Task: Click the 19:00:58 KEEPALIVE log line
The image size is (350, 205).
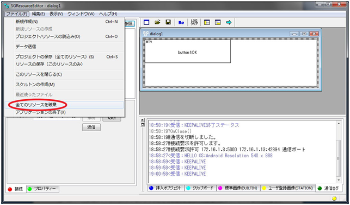Action: [177, 174]
